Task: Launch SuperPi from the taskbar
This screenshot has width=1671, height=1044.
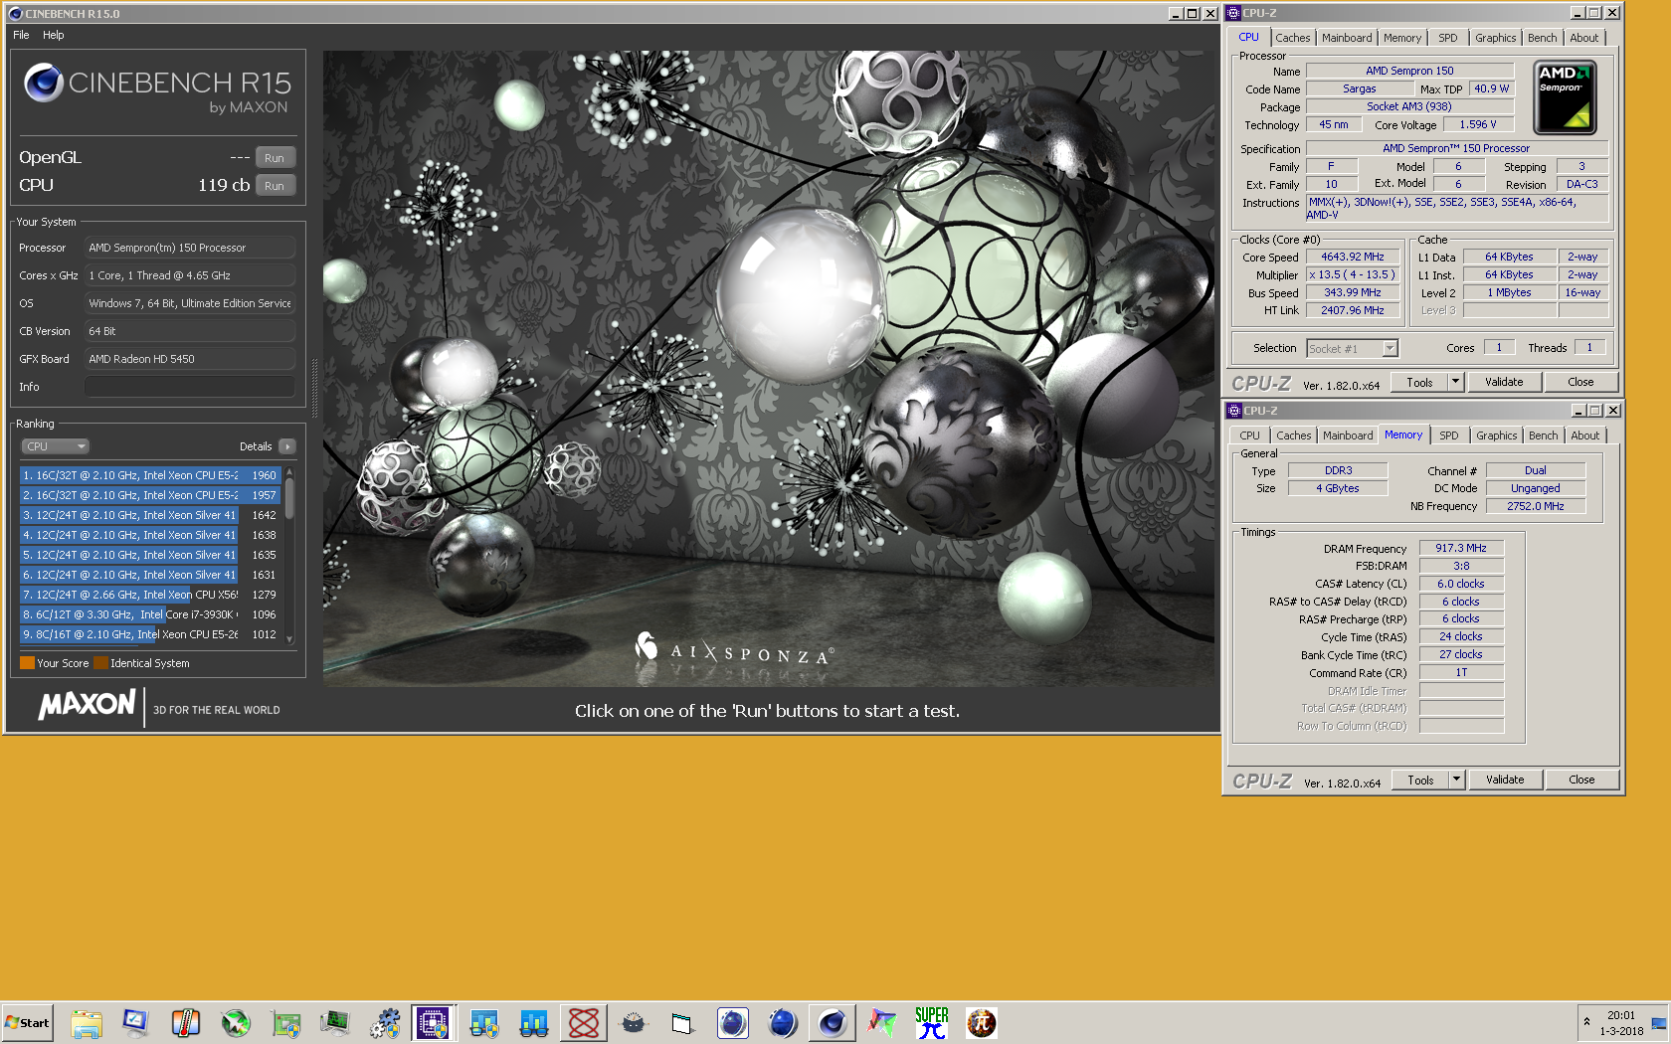Action: point(932,1023)
